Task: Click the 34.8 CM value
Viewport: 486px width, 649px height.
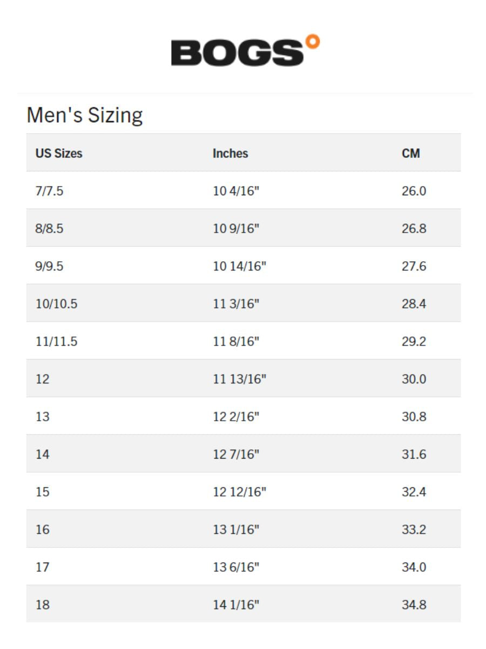Action: point(414,605)
